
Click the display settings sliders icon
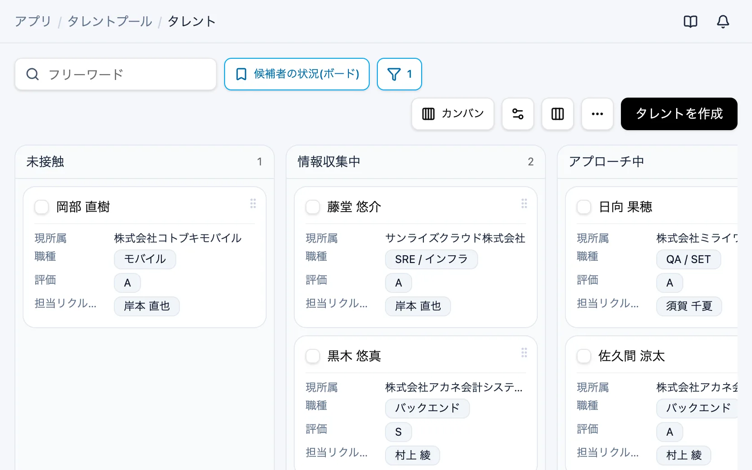518,114
